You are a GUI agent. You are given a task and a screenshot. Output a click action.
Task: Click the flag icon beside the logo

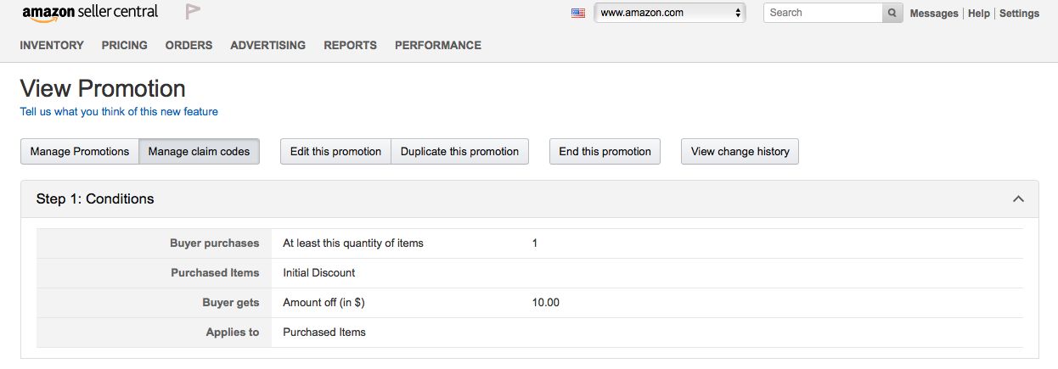pos(193,12)
